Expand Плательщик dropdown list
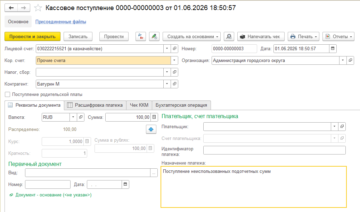This screenshot has width=360, height=212. pyautogui.click(x=334, y=126)
